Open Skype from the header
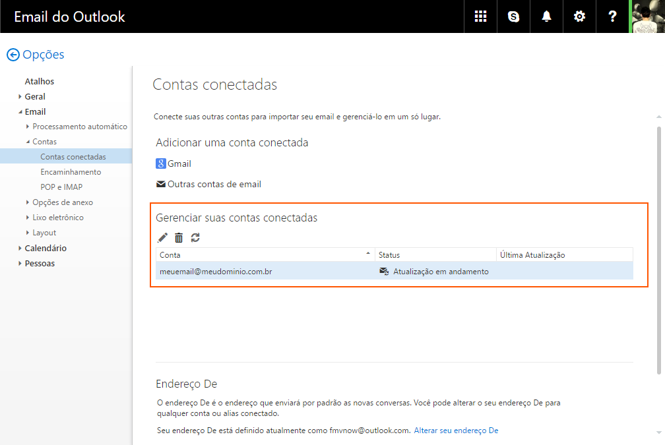Image resolution: width=665 pixels, height=445 pixels. [x=513, y=16]
